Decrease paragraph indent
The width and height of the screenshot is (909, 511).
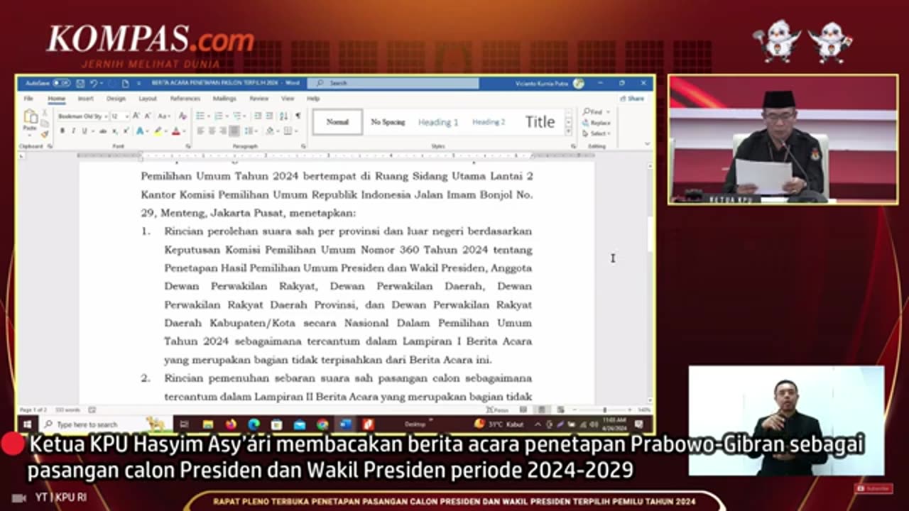click(257, 116)
